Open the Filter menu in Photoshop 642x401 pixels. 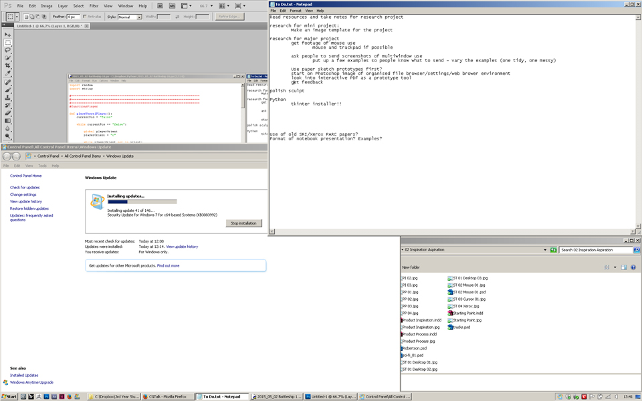(x=94, y=5)
